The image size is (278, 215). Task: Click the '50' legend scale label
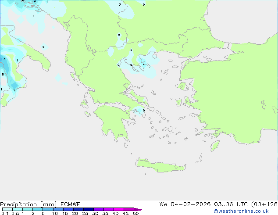click(135, 213)
